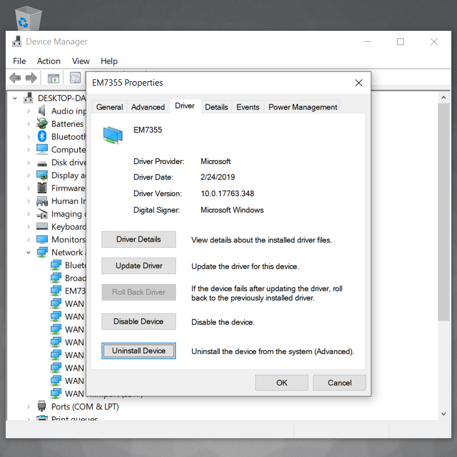Expand the Display adapters category
Image resolution: width=457 pixels, height=457 pixels.
coord(28,175)
